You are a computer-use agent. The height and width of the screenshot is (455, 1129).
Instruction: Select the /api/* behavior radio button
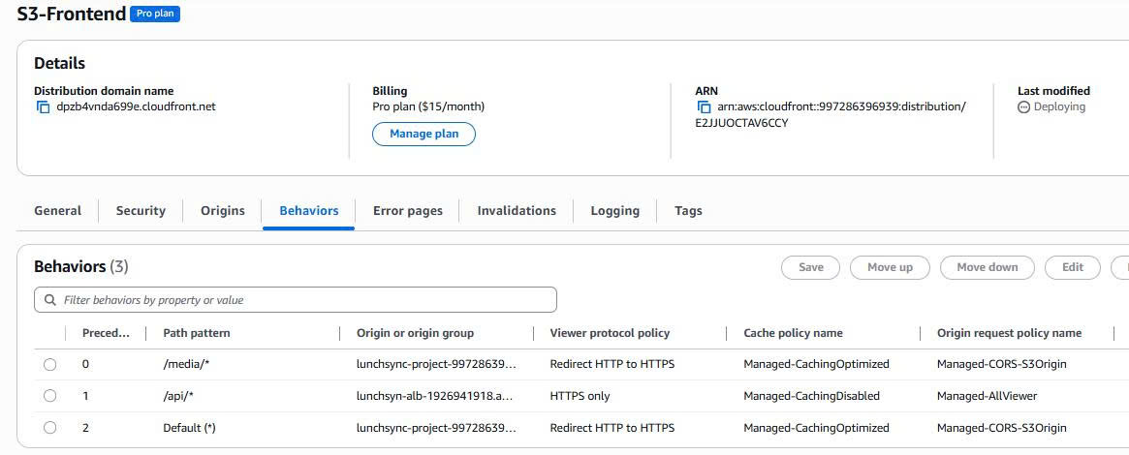pos(50,396)
